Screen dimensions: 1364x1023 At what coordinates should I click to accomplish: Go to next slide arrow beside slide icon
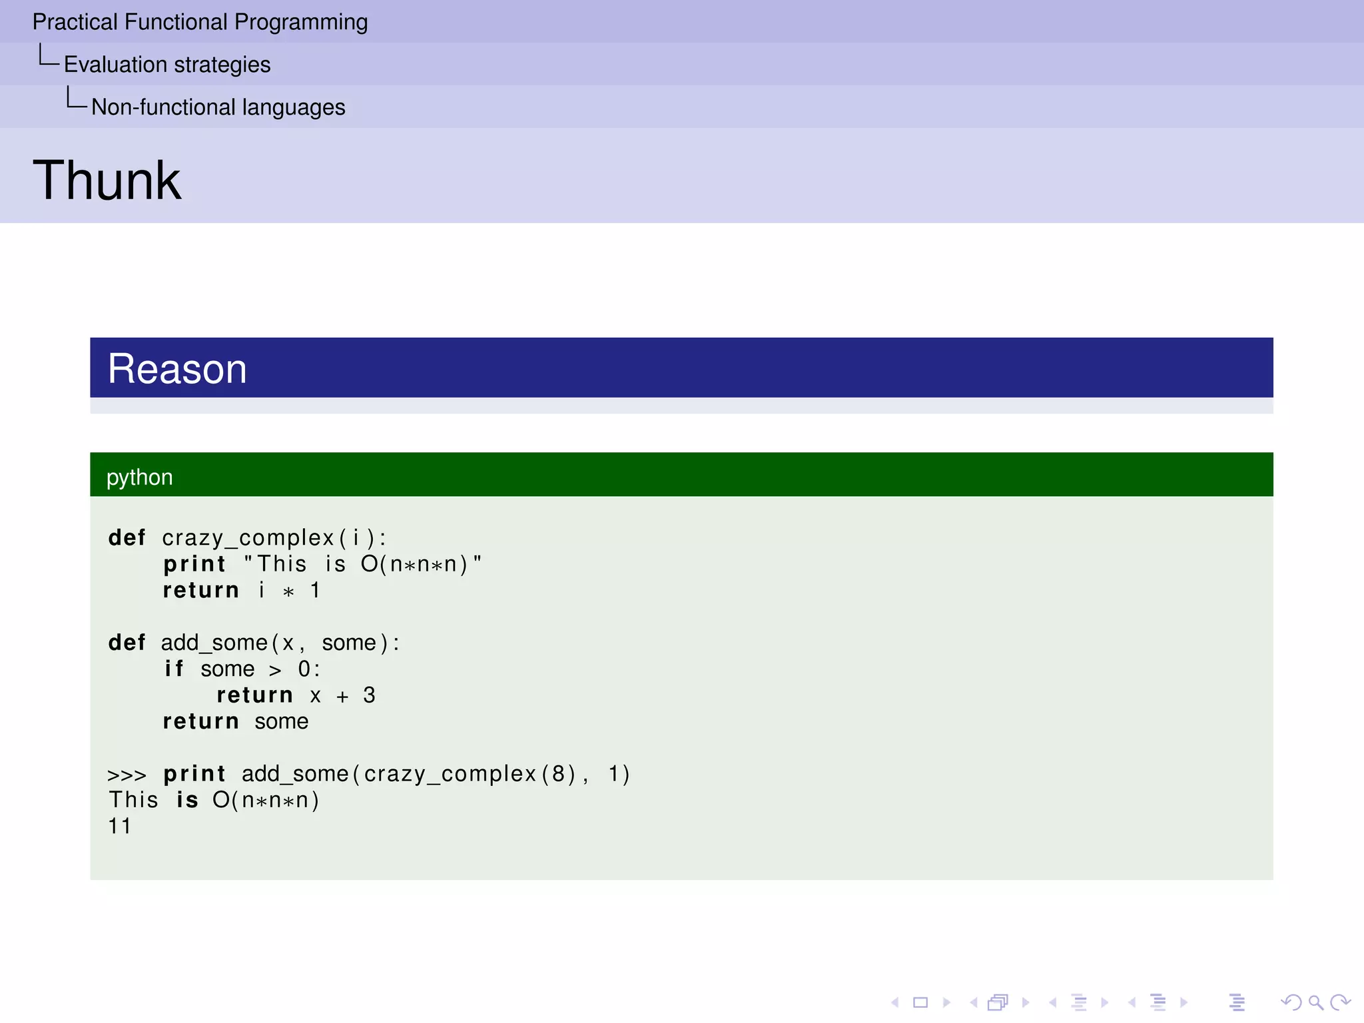click(x=946, y=1002)
